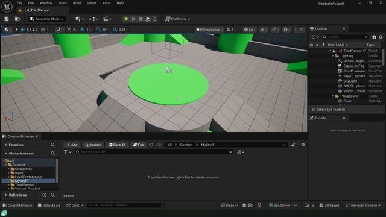Image resolution: width=386 pixels, height=217 pixels.
Task: Click the Content breadcrumb in the path bar
Action: pos(186,145)
